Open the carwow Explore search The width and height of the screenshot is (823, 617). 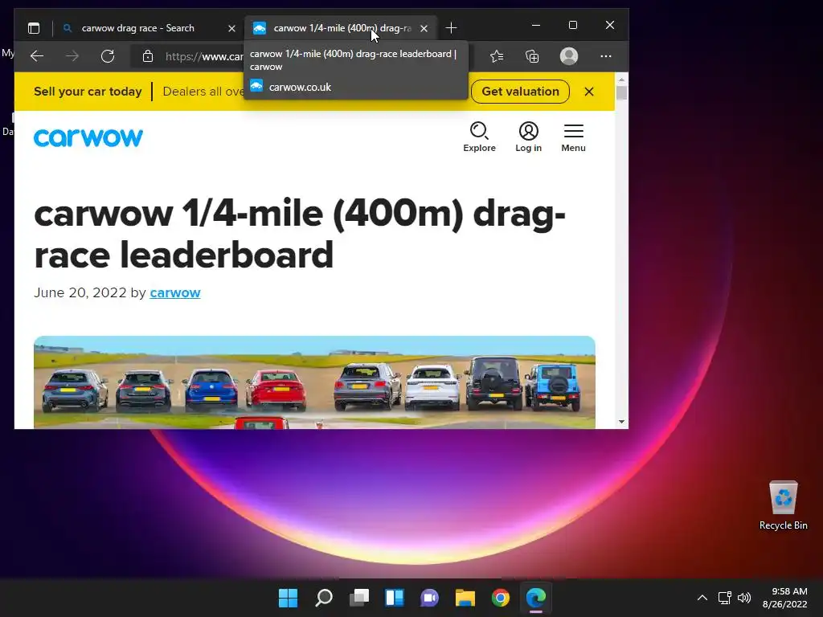(x=479, y=137)
